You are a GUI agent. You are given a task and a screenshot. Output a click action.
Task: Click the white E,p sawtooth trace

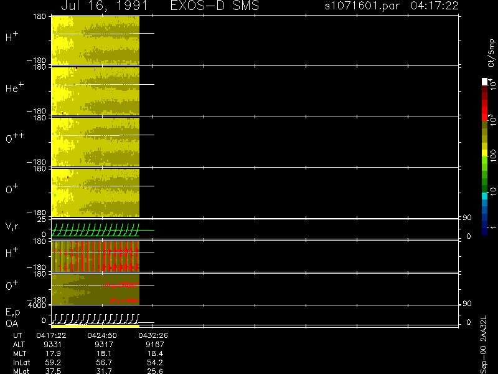click(95, 319)
